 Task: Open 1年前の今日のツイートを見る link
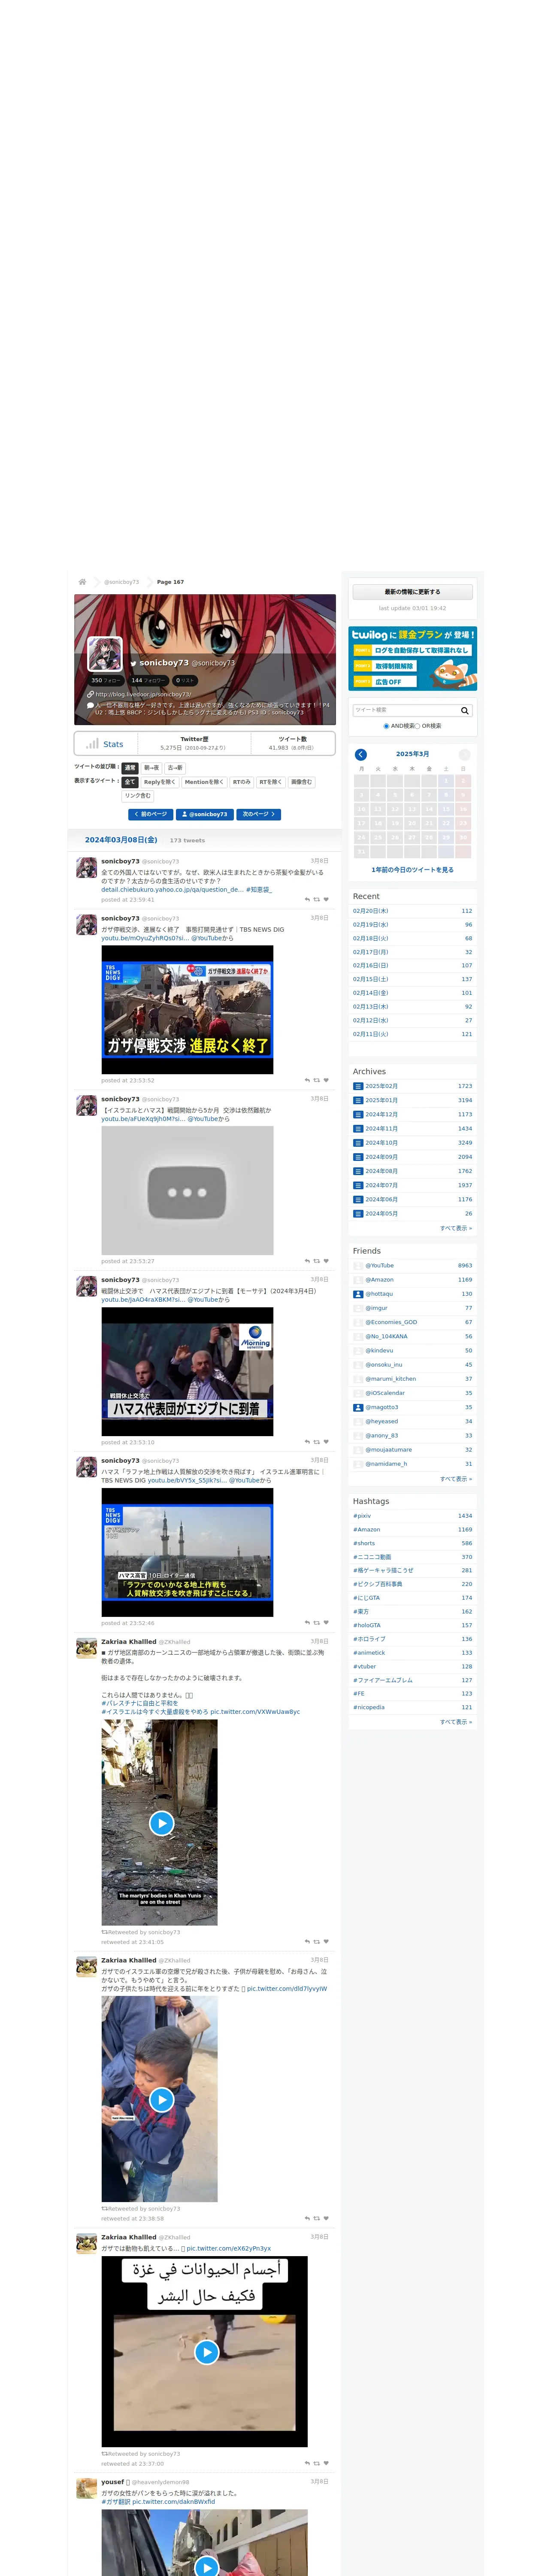coord(412,870)
